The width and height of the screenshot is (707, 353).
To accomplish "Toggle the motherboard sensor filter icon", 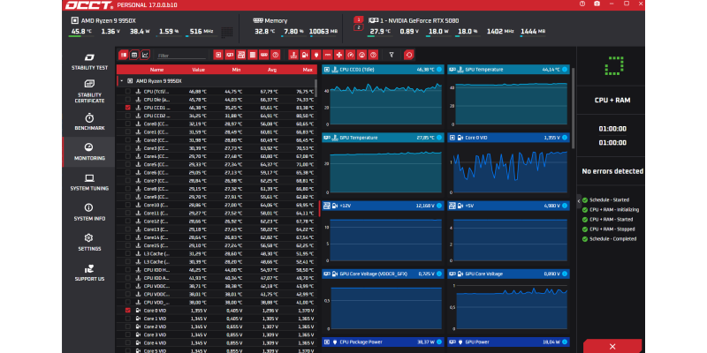I will coord(240,55).
